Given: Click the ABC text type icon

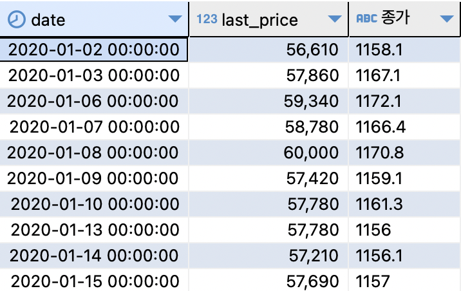Looking at the screenshot, I should coord(366,19).
